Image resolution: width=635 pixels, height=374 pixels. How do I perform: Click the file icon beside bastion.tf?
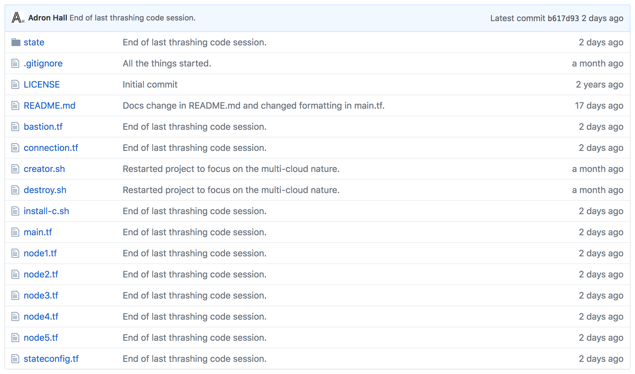(x=15, y=127)
